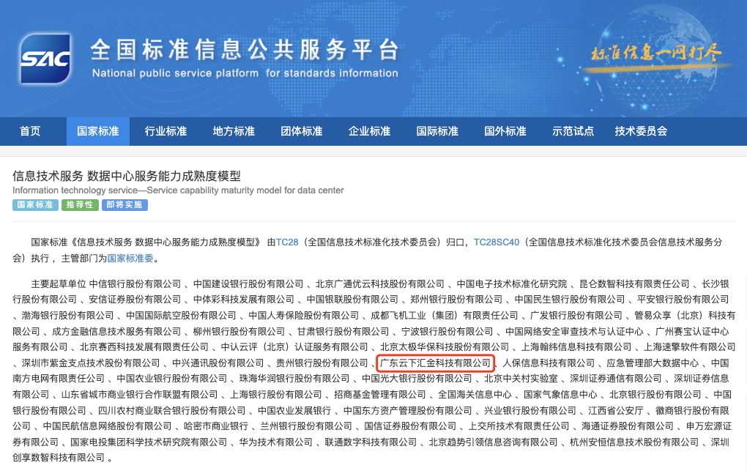This screenshot has height=471, width=747.
Task: Click the text 中兴通讯股份有限公司
Action: click(x=218, y=363)
